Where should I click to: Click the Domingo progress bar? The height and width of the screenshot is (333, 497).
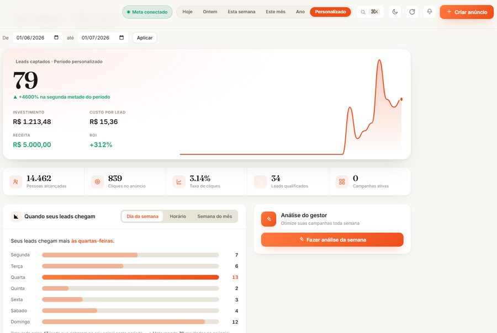pyautogui.click(x=130, y=322)
